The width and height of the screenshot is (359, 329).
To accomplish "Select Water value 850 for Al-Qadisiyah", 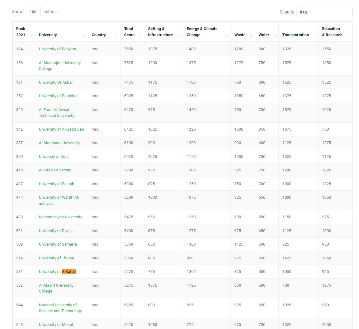I will click(262, 129).
